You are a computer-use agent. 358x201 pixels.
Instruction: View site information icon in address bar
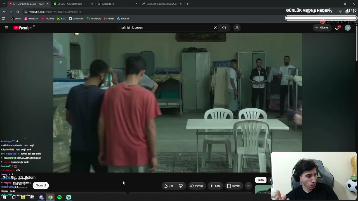(x=26, y=12)
